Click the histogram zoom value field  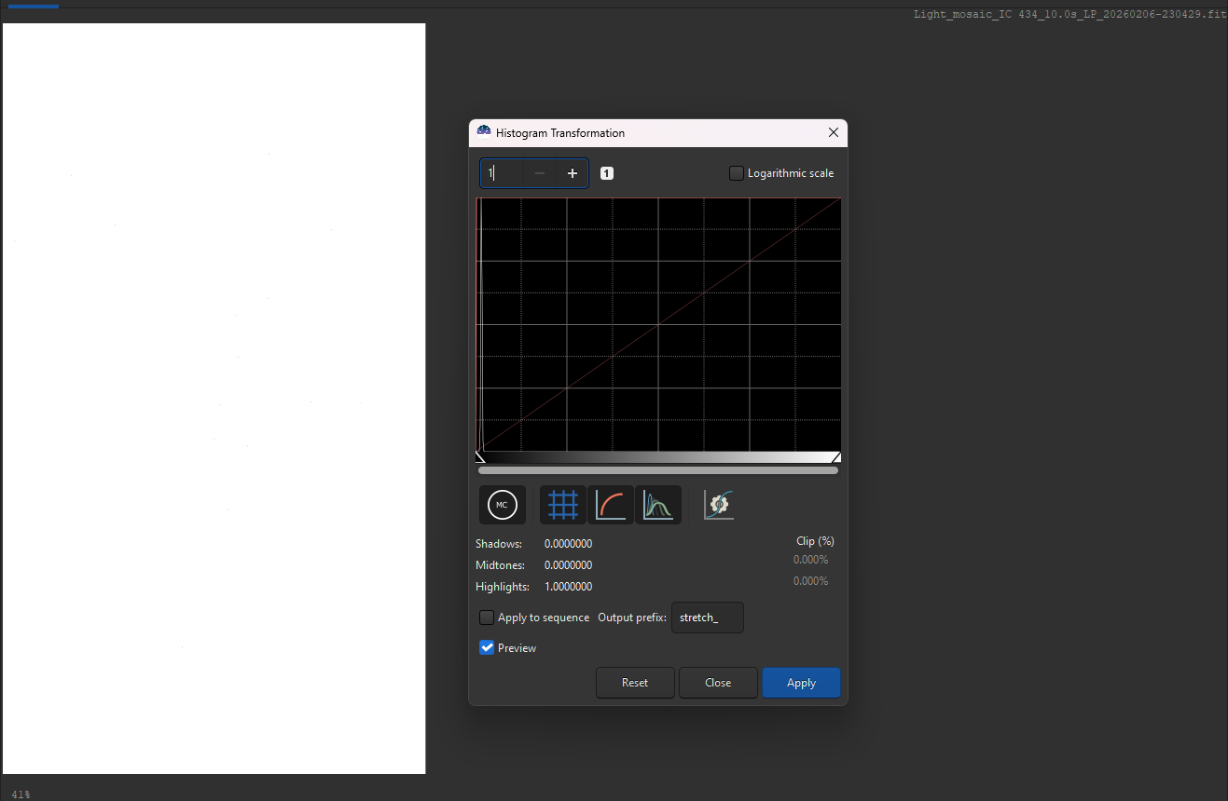(x=504, y=173)
